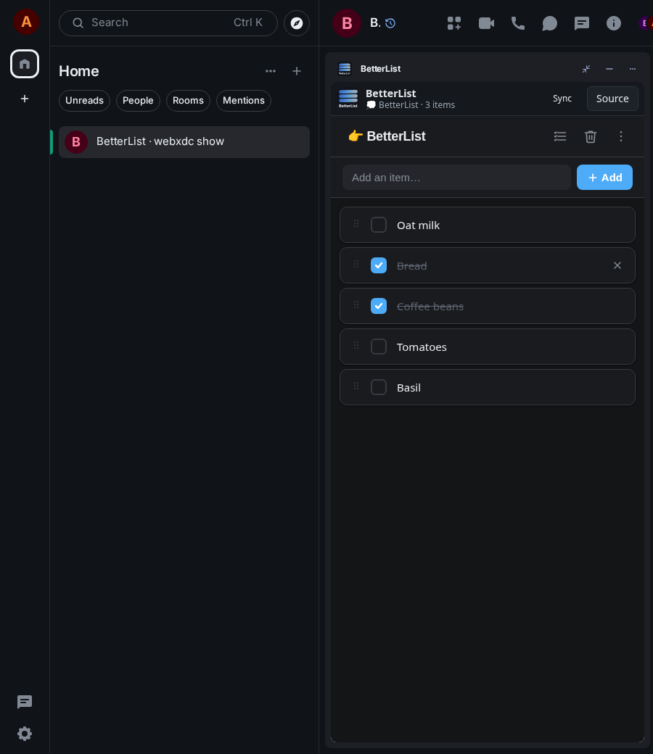Start a voice call
Viewport: 653px width, 754px height.
click(x=518, y=23)
